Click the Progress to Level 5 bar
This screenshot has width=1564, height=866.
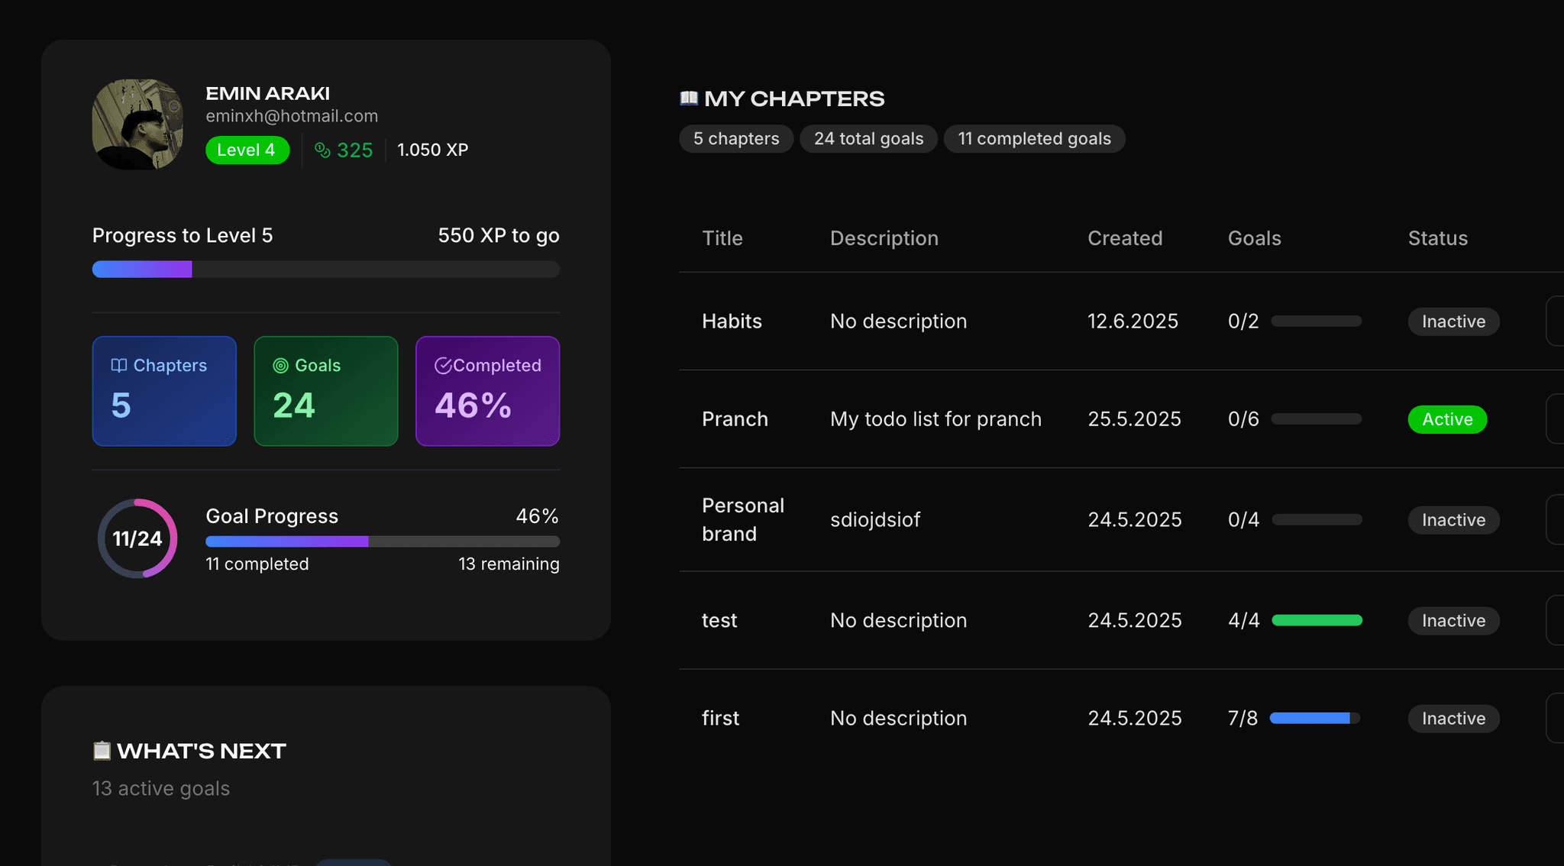[326, 270]
